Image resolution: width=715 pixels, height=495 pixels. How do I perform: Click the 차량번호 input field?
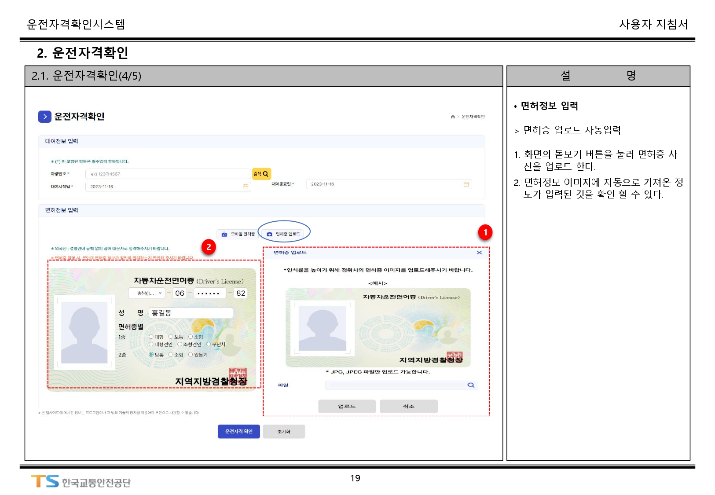[168, 174]
